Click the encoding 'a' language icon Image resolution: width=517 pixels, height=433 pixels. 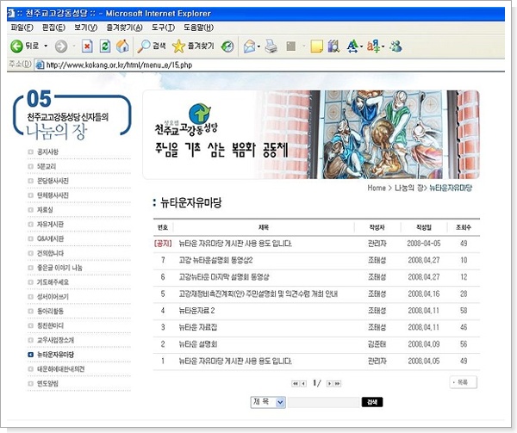(x=374, y=46)
